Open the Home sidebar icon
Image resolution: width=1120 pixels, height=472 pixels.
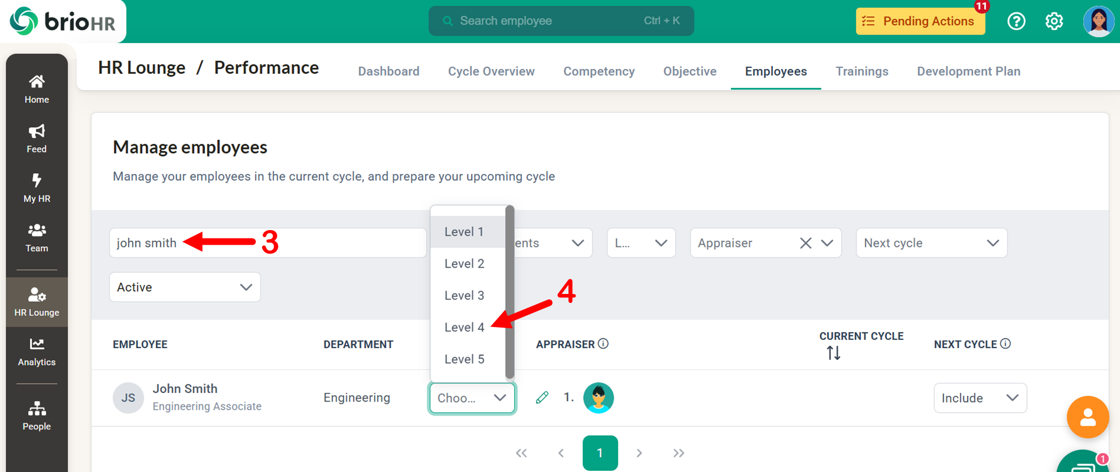[x=36, y=88]
